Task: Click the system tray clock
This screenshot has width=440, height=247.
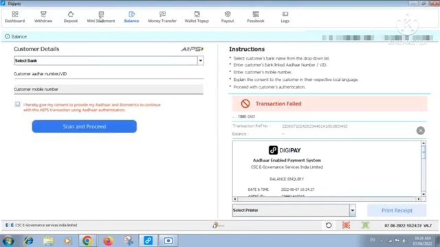Action: [x=422, y=241]
